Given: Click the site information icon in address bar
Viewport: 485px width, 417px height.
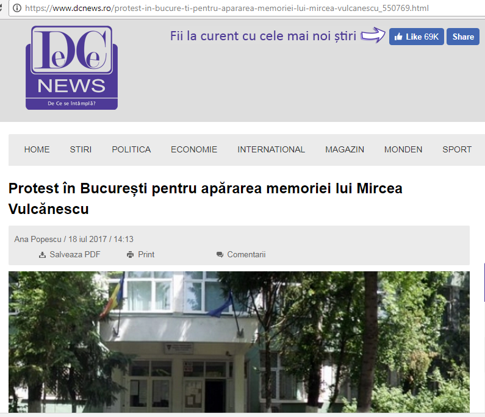Looking at the screenshot, I should (16, 9).
